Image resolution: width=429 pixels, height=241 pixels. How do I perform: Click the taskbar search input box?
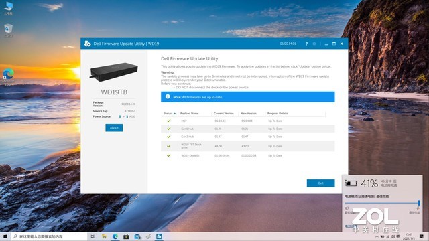(x=50, y=236)
